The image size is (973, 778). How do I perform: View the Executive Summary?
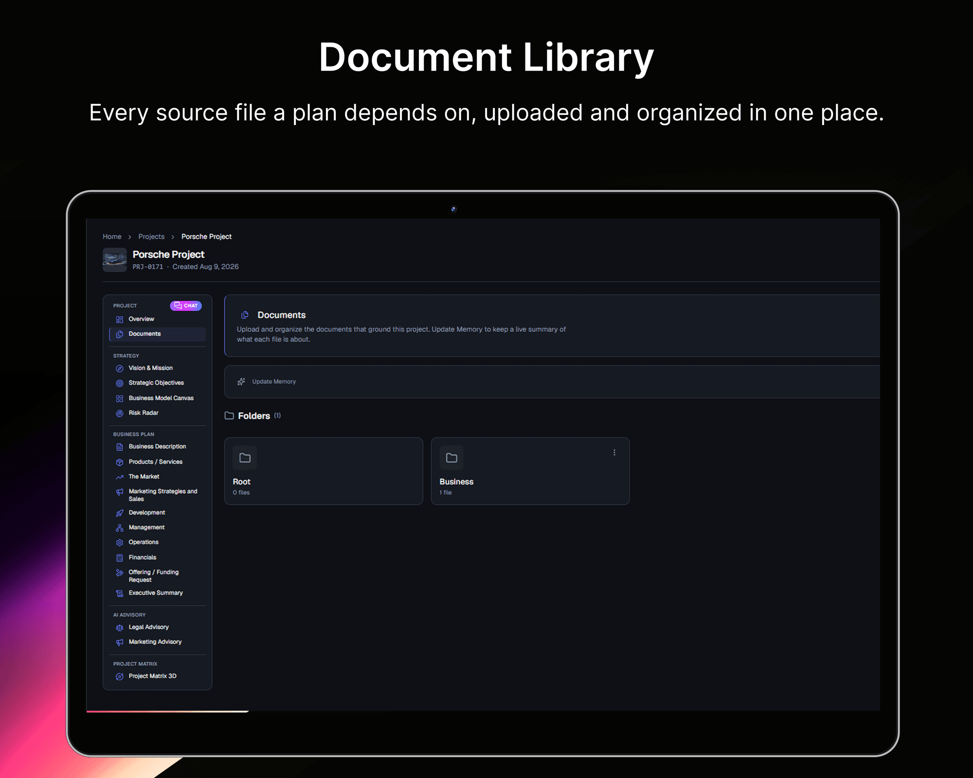pyautogui.click(x=158, y=593)
